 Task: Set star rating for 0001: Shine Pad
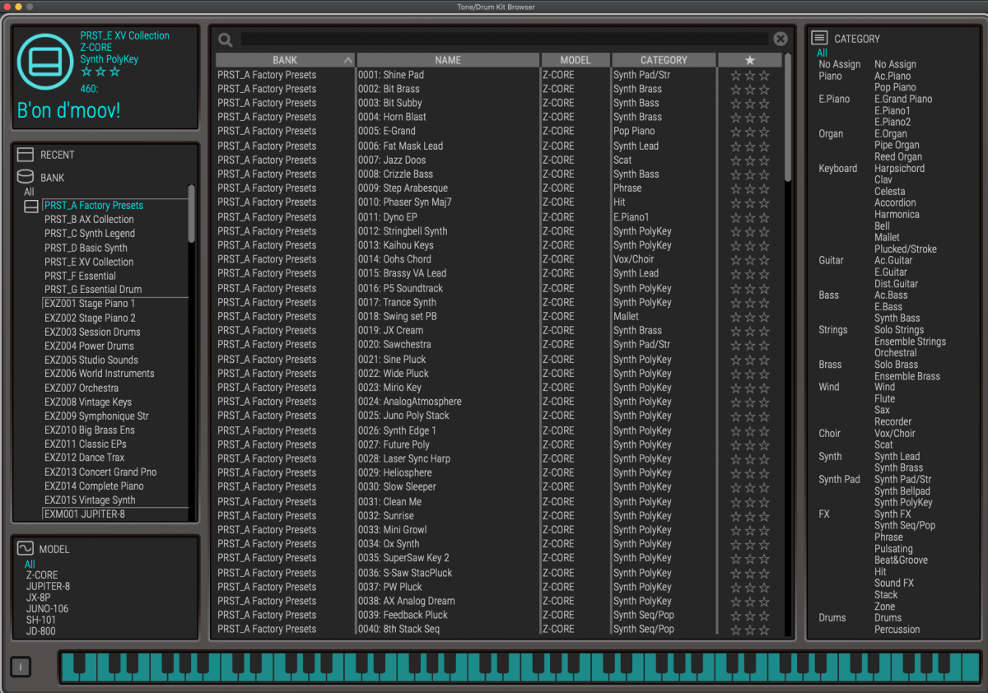749,76
